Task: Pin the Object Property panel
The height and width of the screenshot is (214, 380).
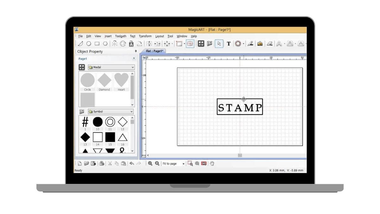Action: pos(136,51)
